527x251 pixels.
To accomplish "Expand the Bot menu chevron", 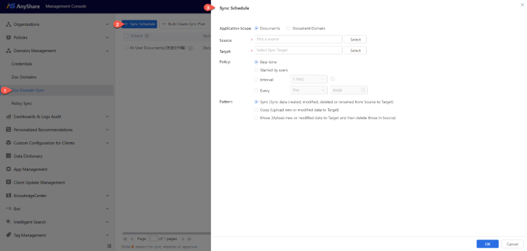I will (107, 209).
